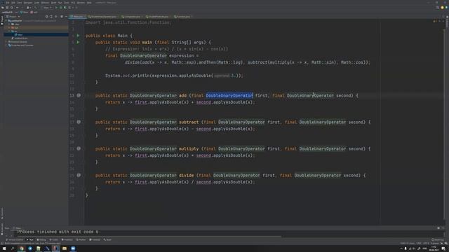Open the Problems tool window tab
Image resolution: width=449 pixels, height=252 pixels.
67,239
